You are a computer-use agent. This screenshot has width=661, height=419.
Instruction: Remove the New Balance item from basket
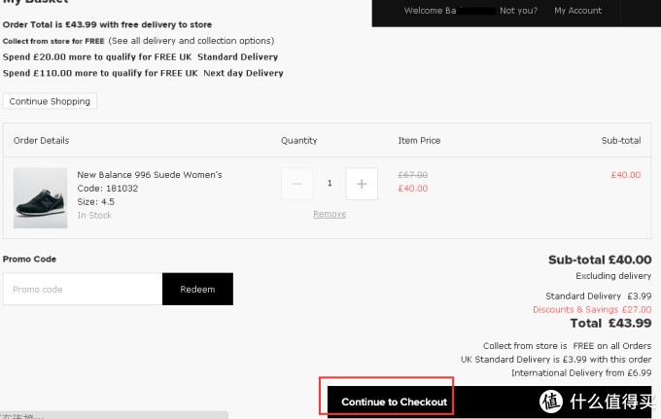330,214
